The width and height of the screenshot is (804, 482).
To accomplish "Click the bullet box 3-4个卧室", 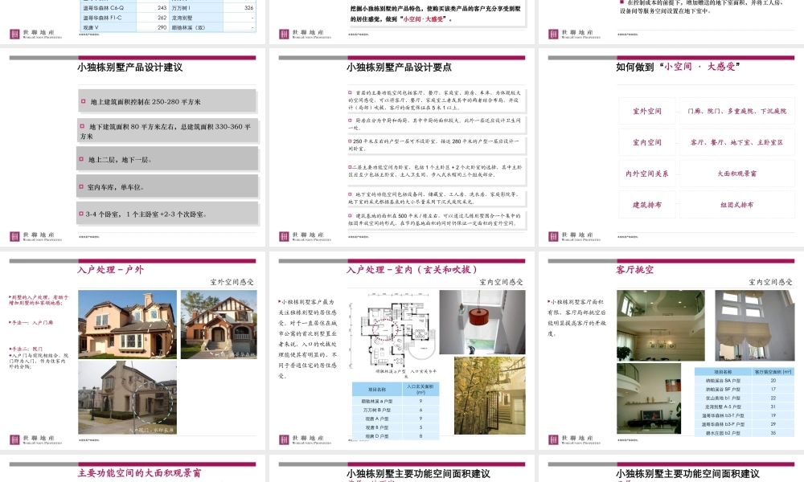I will tap(167, 214).
